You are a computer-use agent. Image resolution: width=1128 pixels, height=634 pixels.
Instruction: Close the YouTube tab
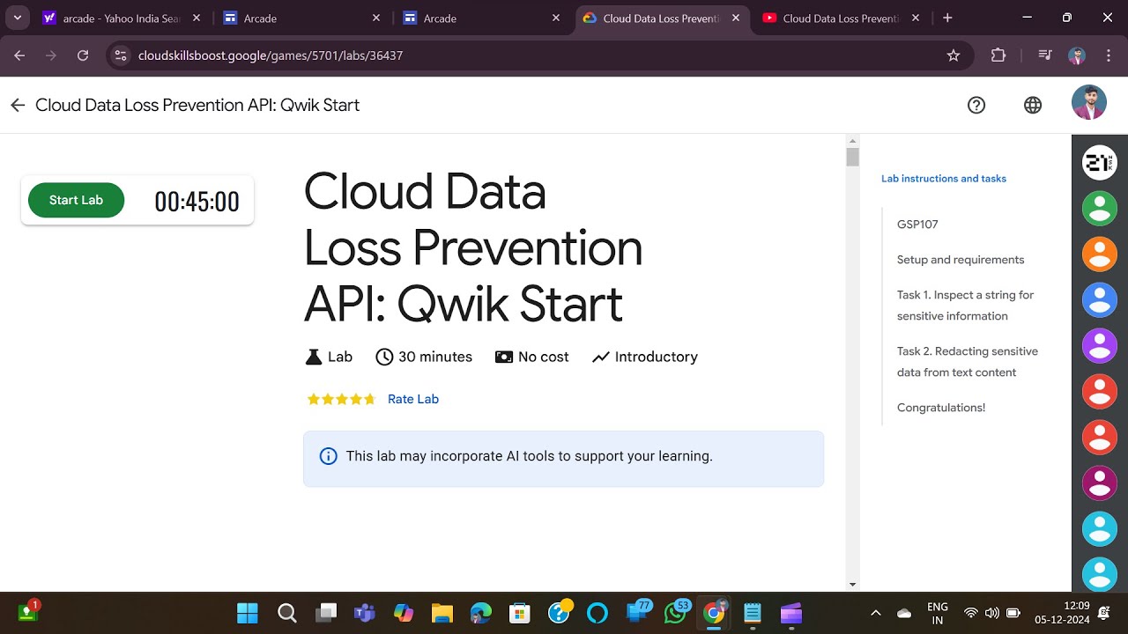(x=916, y=18)
